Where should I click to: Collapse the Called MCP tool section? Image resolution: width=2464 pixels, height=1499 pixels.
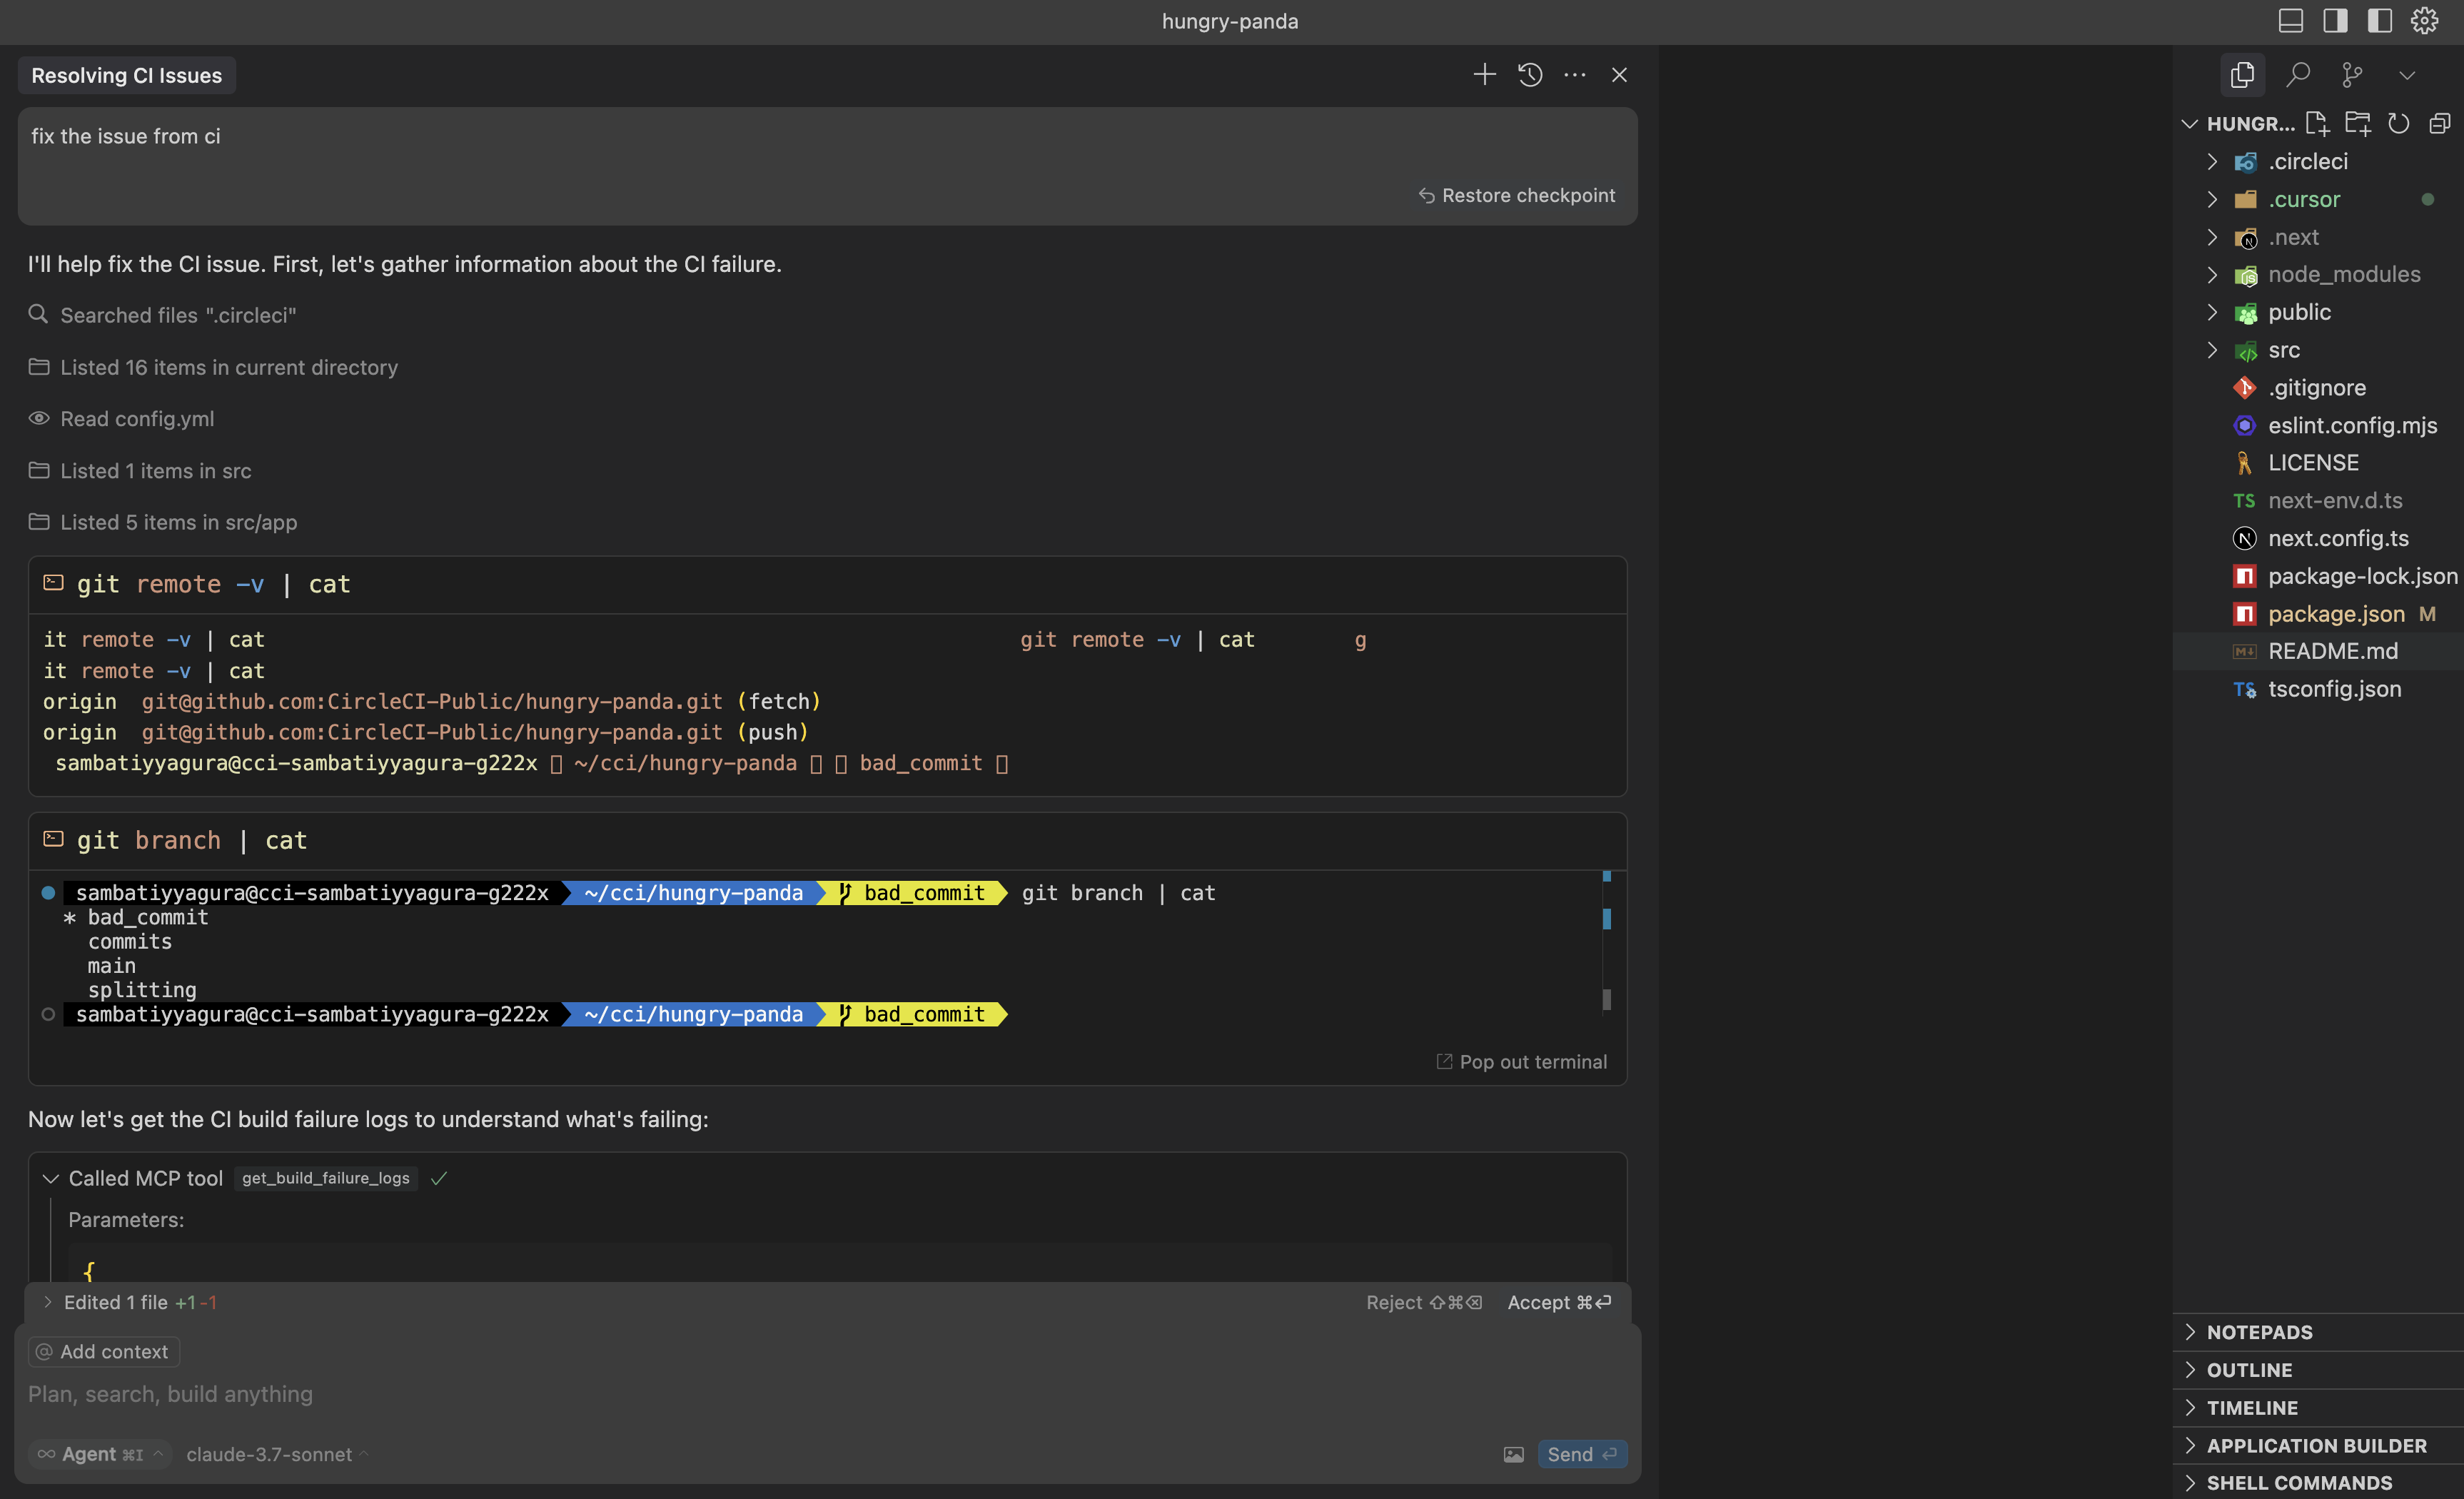[50, 1178]
